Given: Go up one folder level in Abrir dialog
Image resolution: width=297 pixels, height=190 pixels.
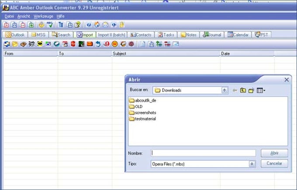Looking at the screenshot, I should (x=243, y=90).
